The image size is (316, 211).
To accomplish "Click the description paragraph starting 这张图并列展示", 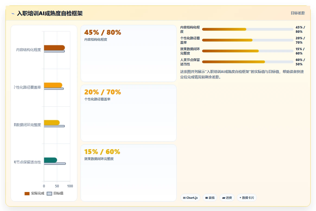I will coord(242,74).
